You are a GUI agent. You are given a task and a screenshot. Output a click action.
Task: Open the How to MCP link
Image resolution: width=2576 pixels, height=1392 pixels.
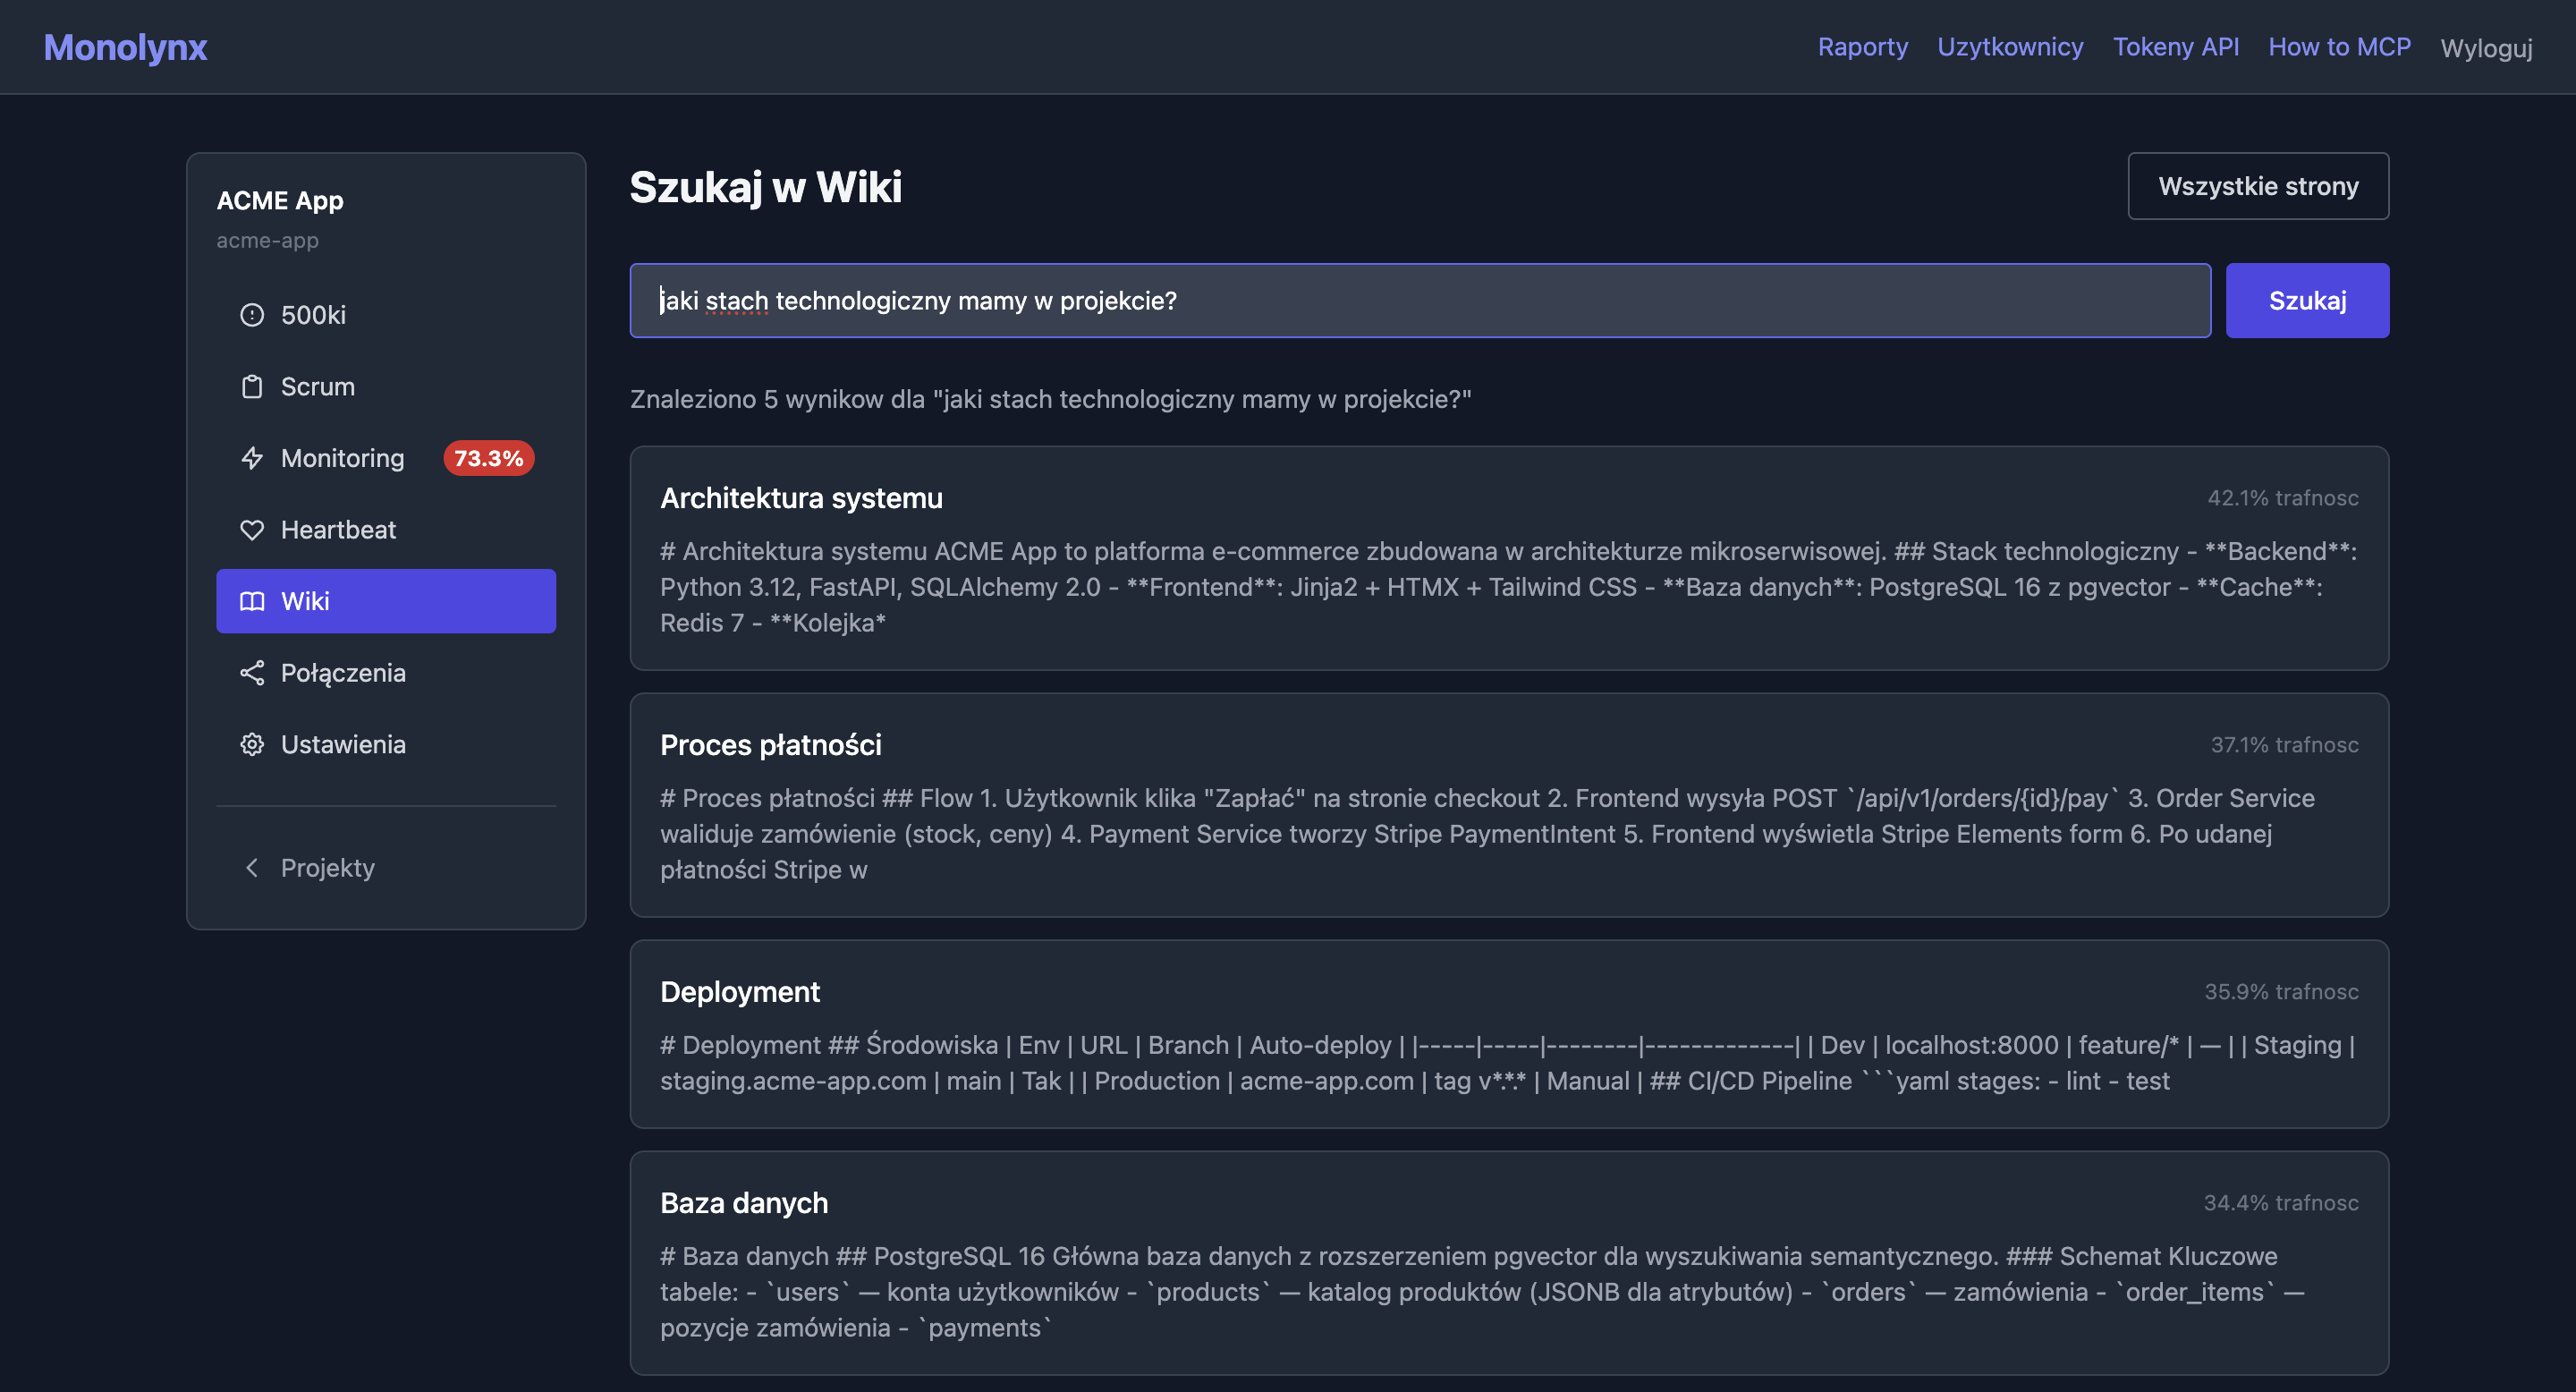pyautogui.click(x=2339, y=47)
